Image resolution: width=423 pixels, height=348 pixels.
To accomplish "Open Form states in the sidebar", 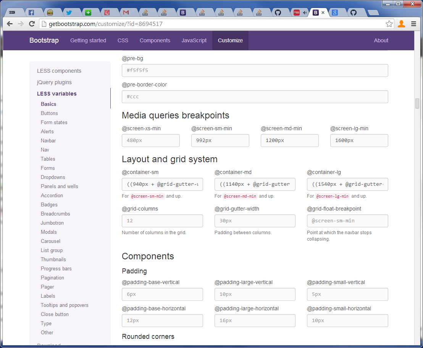I will click(x=54, y=123).
